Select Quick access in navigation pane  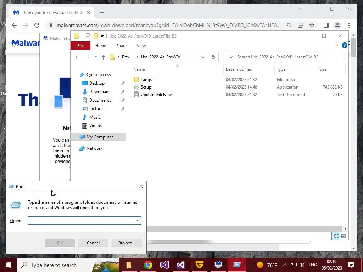click(99, 75)
